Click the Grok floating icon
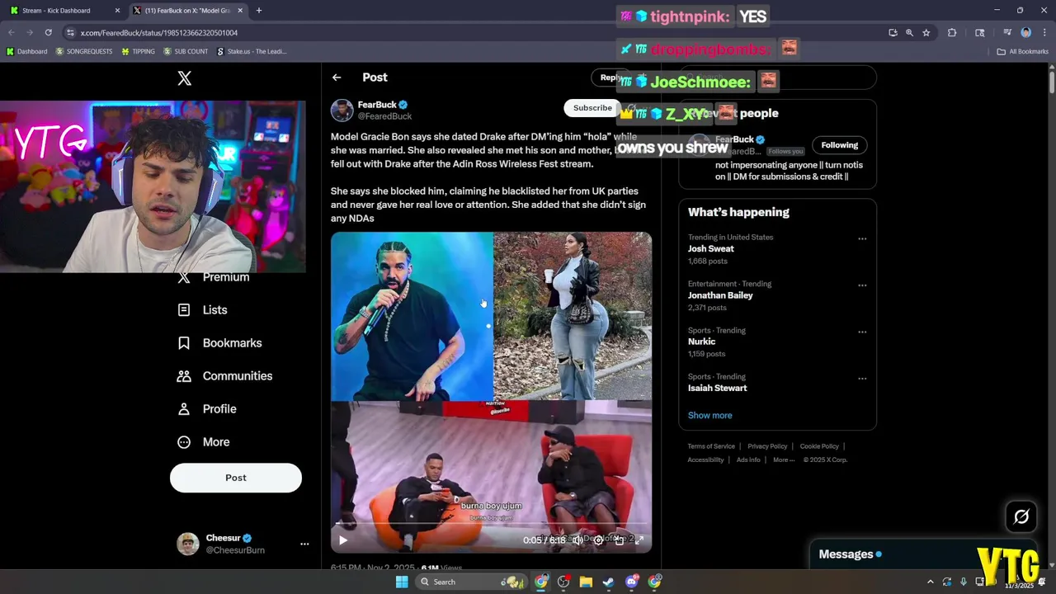1056x594 pixels. coord(1021,517)
